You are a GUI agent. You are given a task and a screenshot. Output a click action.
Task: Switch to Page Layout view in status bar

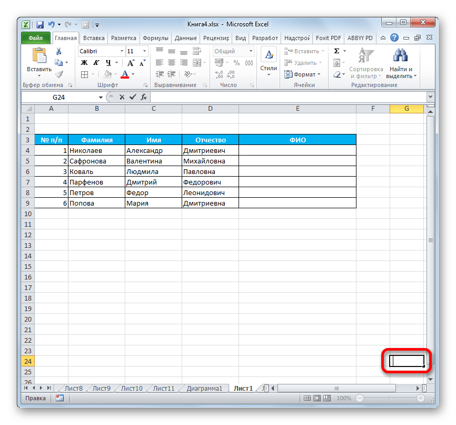pos(317,398)
